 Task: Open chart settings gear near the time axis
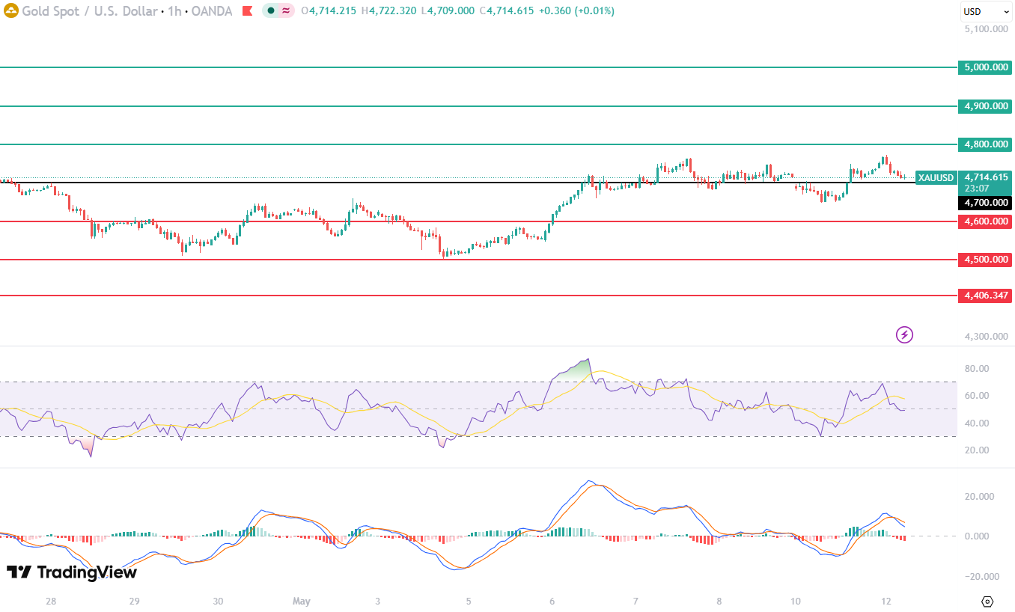(987, 602)
